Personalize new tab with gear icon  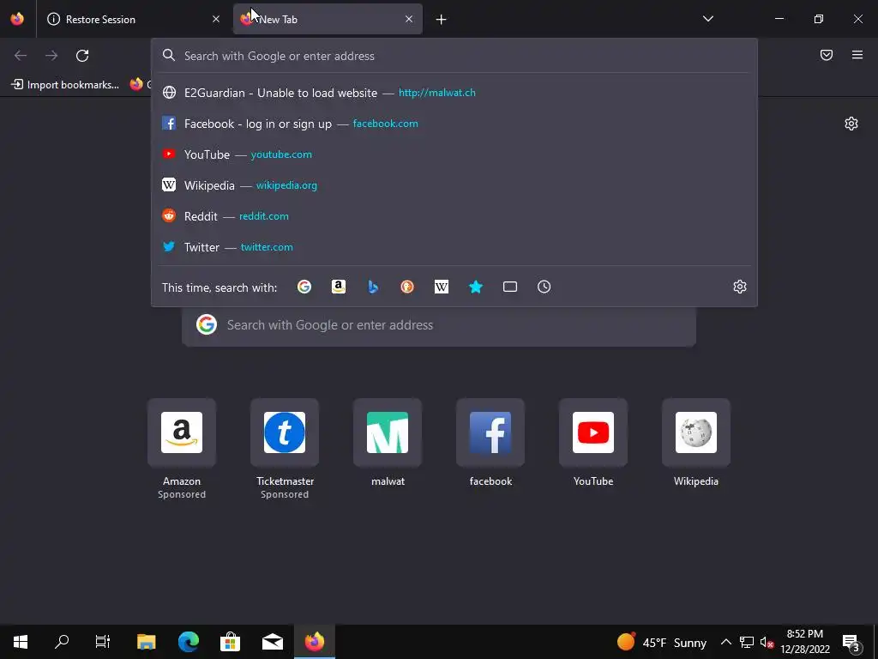point(851,124)
